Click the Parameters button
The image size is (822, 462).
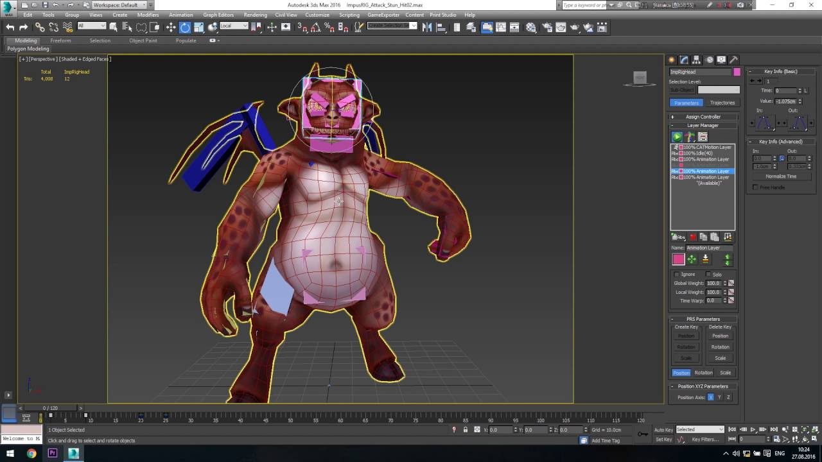point(686,103)
